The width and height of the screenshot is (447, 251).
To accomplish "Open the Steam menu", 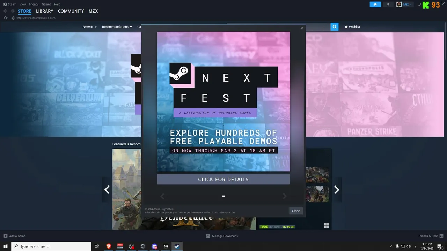I will (x=10, y=4).
